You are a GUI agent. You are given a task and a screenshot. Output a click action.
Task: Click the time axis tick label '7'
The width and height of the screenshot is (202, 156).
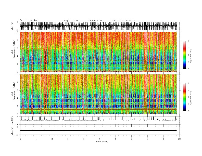click(132, 139)
